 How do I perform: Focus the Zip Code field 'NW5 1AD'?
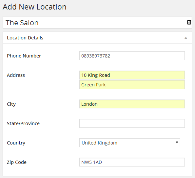(132, 162)
